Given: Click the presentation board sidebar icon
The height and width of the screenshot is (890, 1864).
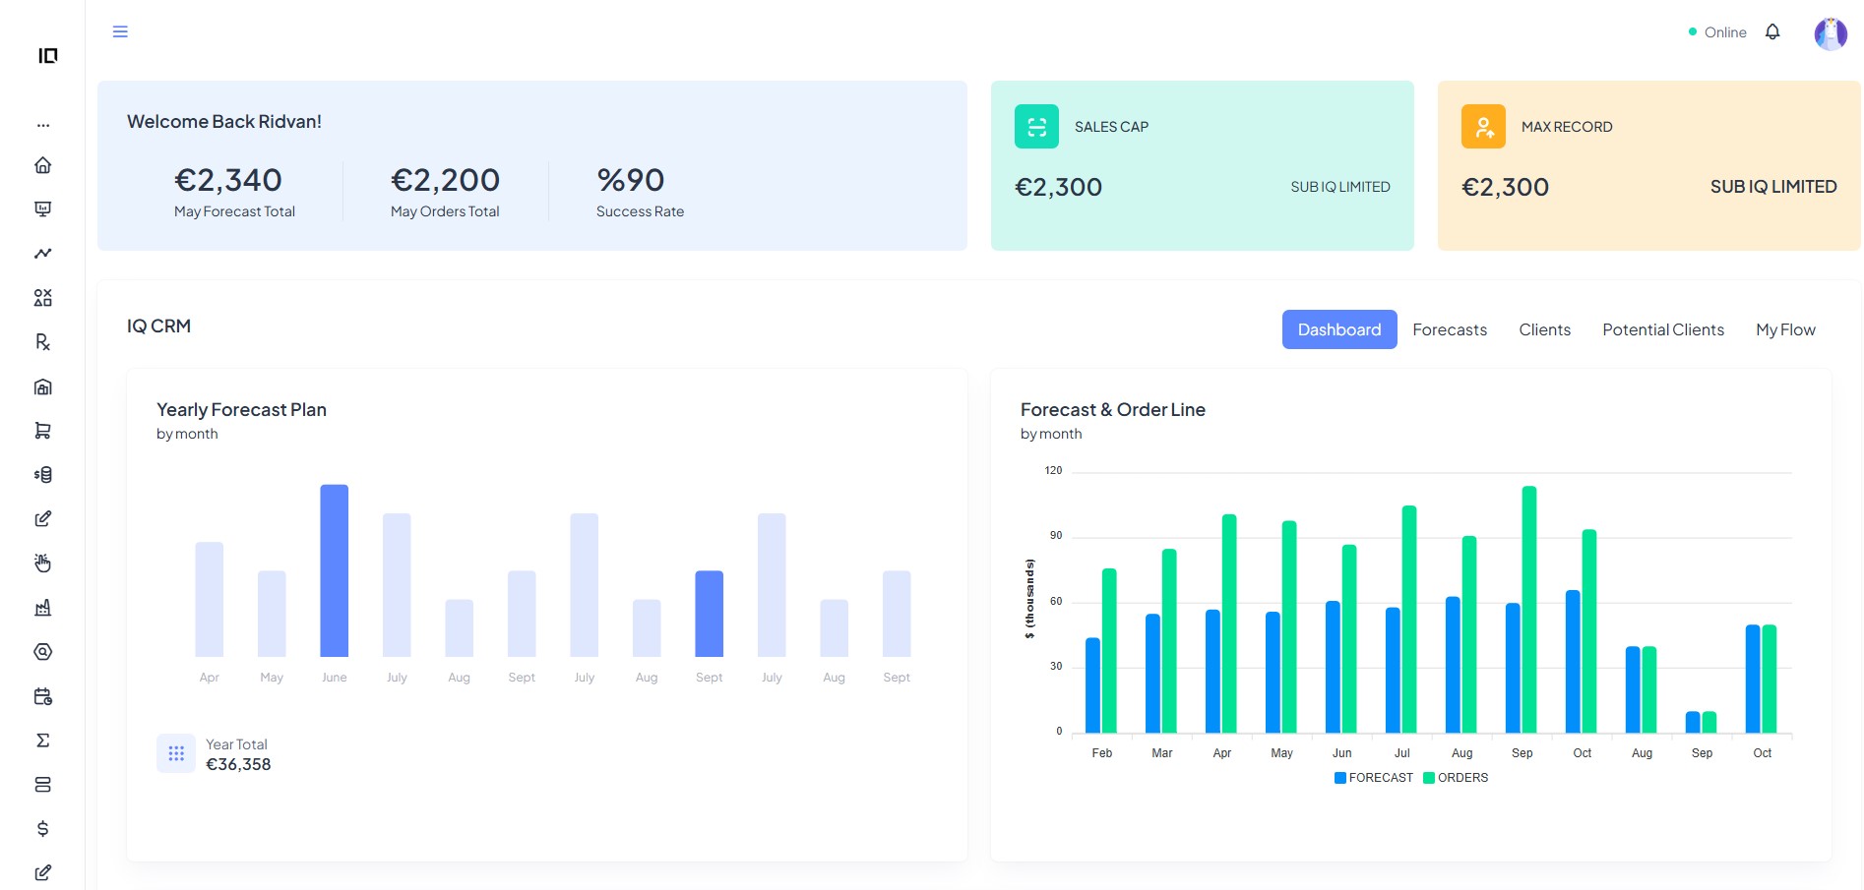Looking at the screenshot, I should tap(42, 209).
